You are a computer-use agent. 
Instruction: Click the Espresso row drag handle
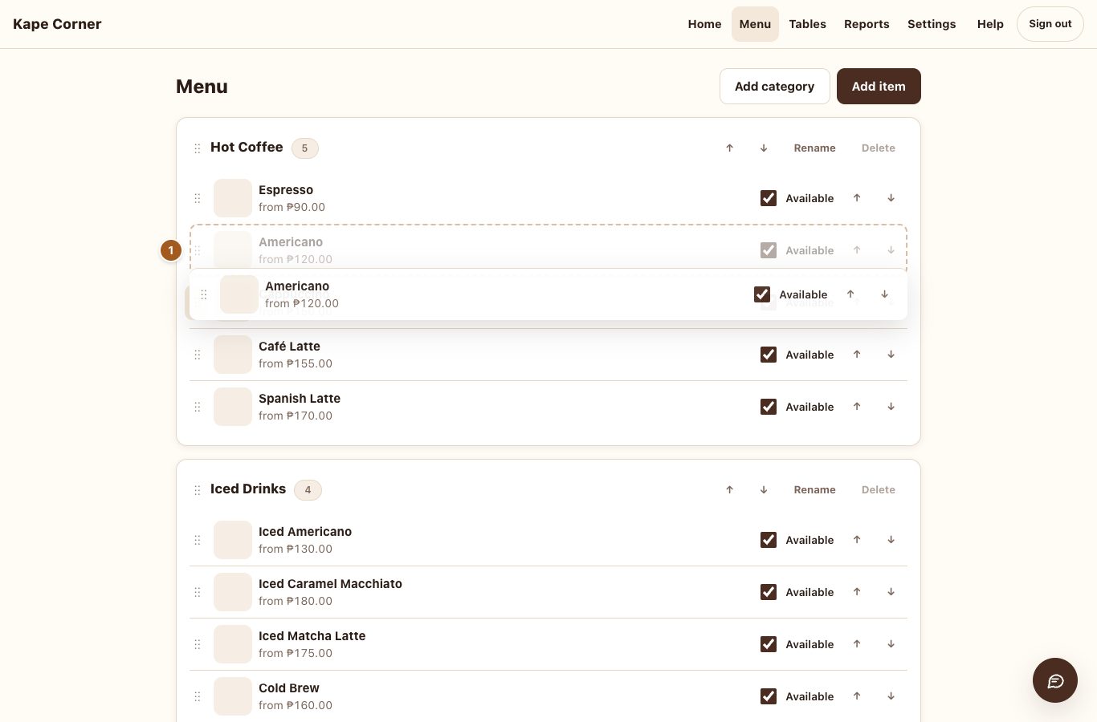coord(198,198)
